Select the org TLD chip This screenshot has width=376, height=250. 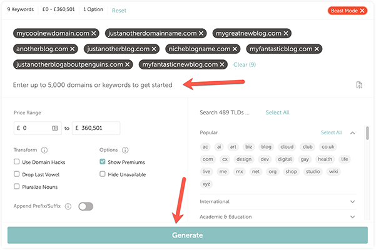[272, 172]
